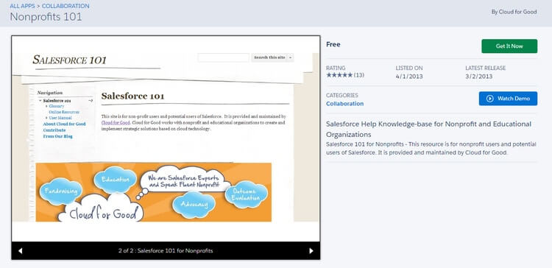This screenshot has height=268, width=552.
Task: Open the COLLABORATION breadcrumb link
Action: pyautogui.click(x=66, y=6)
